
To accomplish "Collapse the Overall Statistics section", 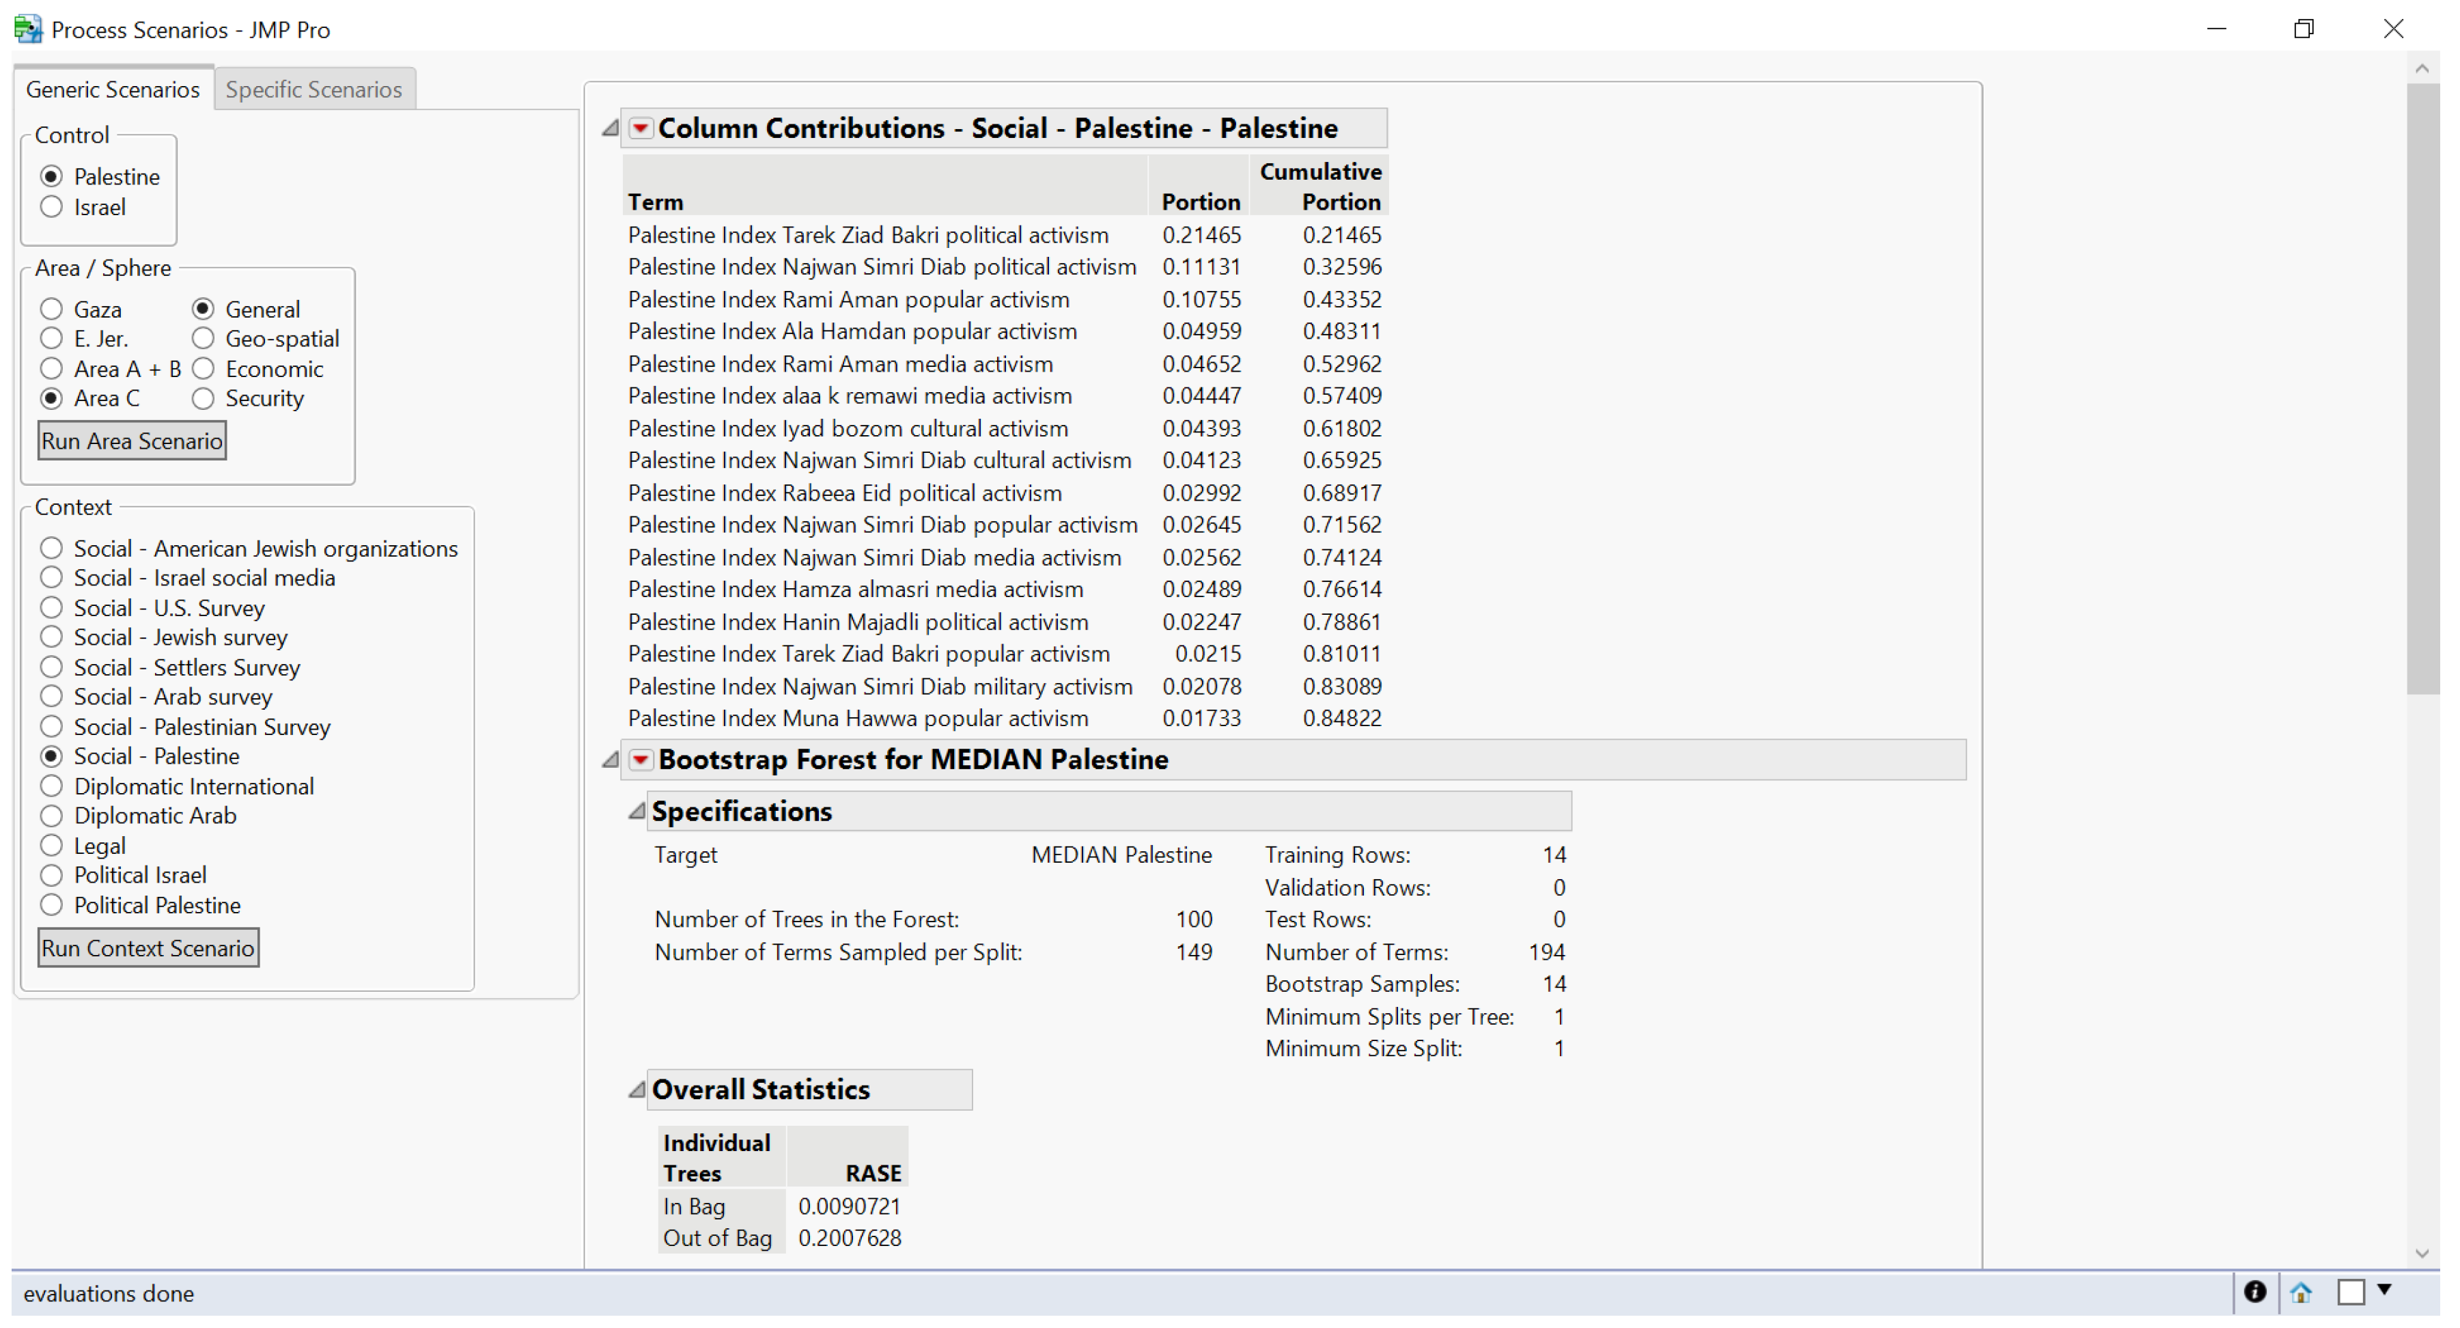I will pos(637,1088).
